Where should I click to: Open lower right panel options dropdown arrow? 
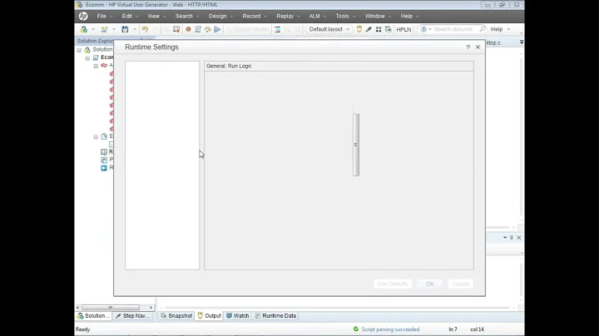pos(505,238)
